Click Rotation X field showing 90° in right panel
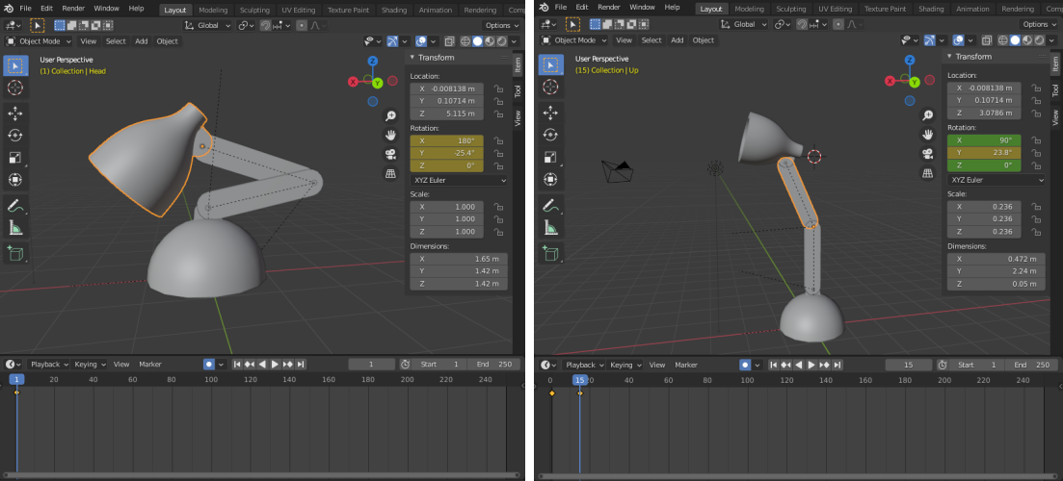This screenshot has height=481, width=1063. (x=984, y=140)
